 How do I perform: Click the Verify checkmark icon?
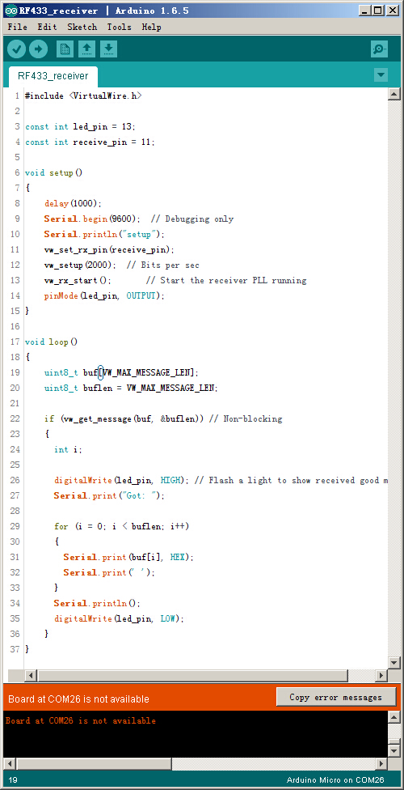pyautogui.click(x=17, y=49)
